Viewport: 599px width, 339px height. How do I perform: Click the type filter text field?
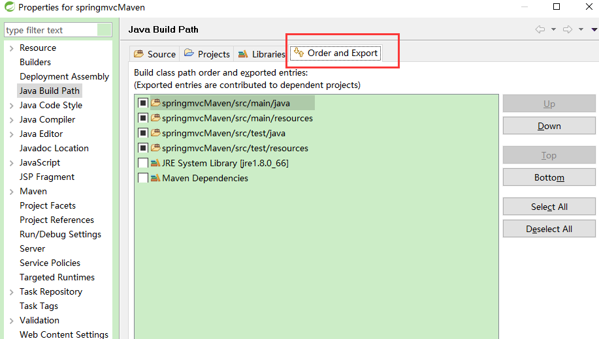tap(50, 30)
